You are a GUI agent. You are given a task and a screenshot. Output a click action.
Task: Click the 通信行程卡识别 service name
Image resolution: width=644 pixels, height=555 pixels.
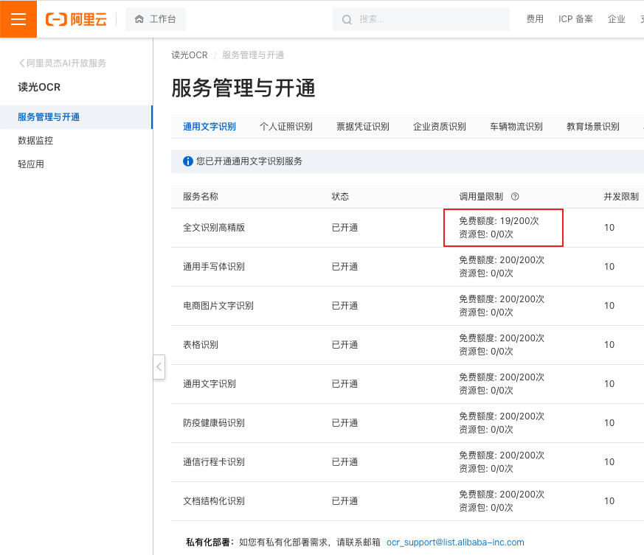click(x=214, y=462)
